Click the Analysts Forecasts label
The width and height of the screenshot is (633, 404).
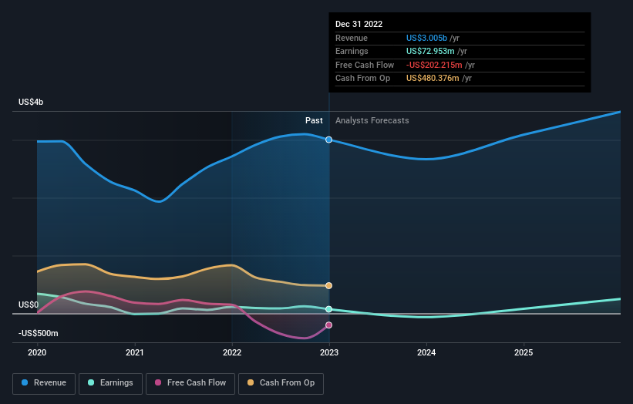tap(372, 121)
